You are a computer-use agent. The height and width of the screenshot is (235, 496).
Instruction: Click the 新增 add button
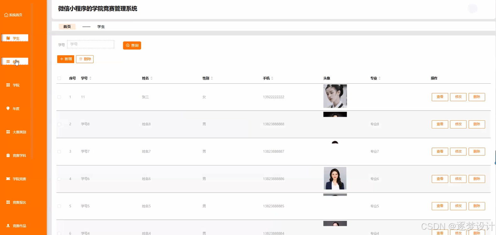pos(66,59)
